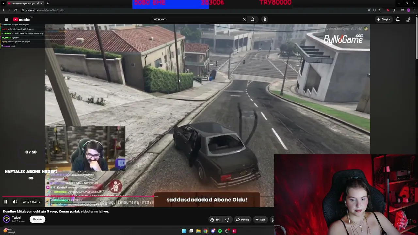Image resolution: width=418 pixels, height=235 pixels.
Task: Open Spotify from the taskbar
Action: 220,231
